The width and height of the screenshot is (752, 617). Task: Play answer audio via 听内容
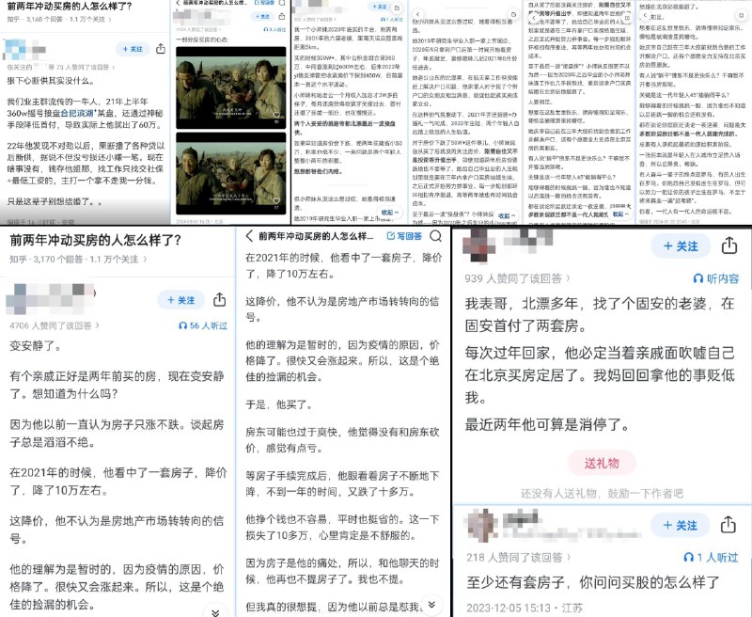(x=716, y=278)
